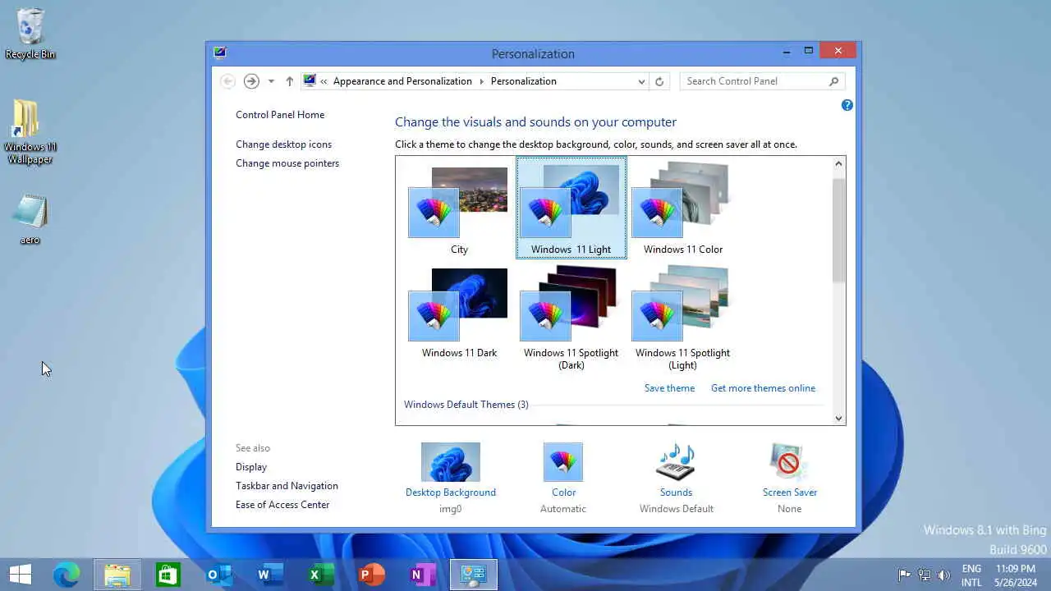Click Save theme link

point(669,388)
